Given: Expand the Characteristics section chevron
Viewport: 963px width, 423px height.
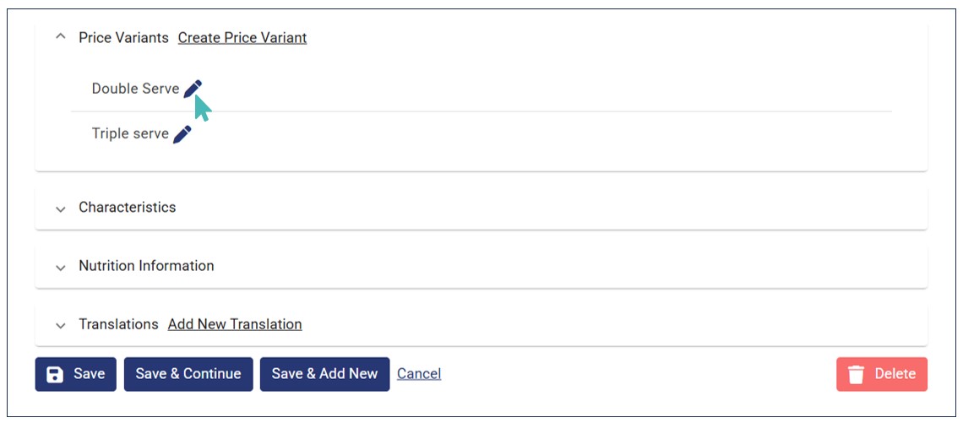Looking at the screenshot, I should click(x=60, y=209).
